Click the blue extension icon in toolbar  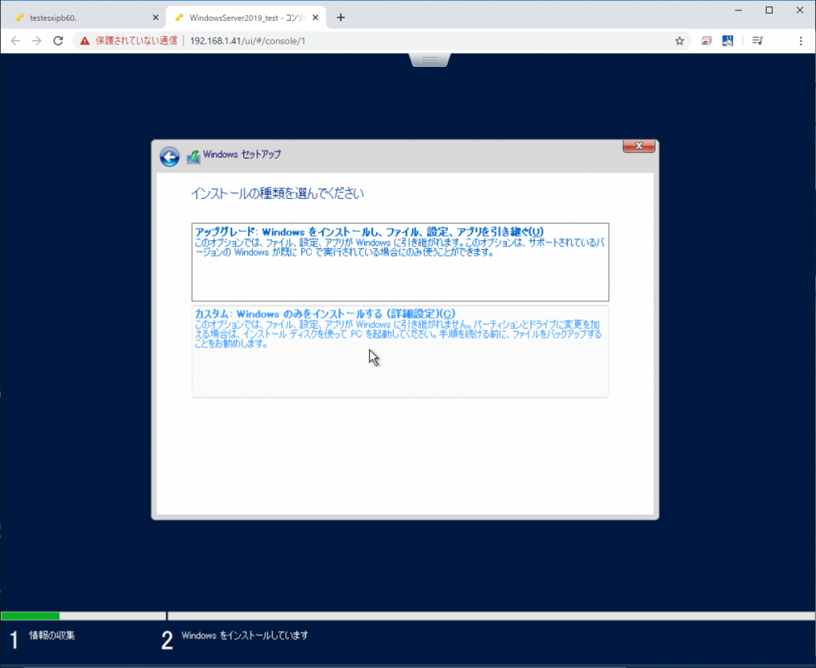pos(728,41)
